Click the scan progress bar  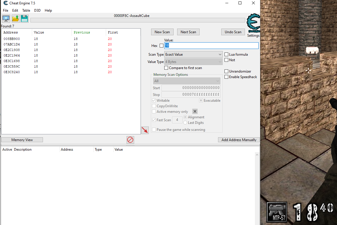(x=138, y=20)
